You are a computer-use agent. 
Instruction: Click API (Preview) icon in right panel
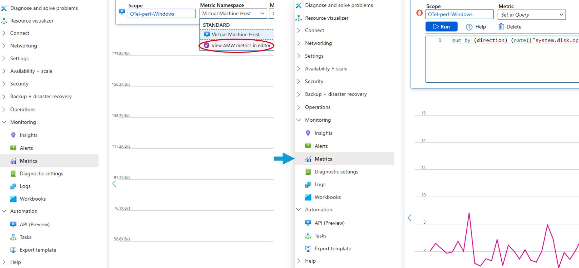(x=308, y=223)
